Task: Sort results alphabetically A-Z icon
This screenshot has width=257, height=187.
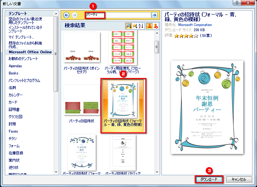Action: (141, 26)
